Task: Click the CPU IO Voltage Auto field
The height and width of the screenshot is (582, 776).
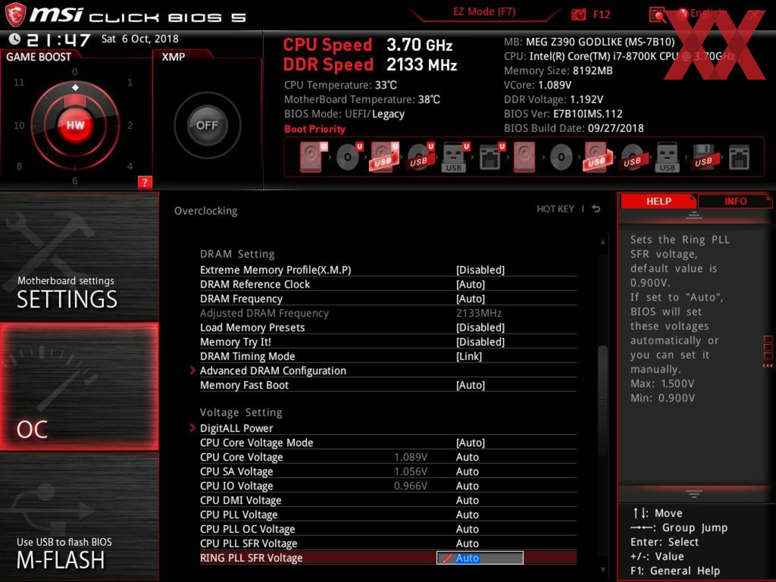Action: pyautogui.click(x=467, y=486)
